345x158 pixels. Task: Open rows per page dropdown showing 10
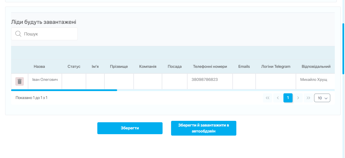(322, 98)
